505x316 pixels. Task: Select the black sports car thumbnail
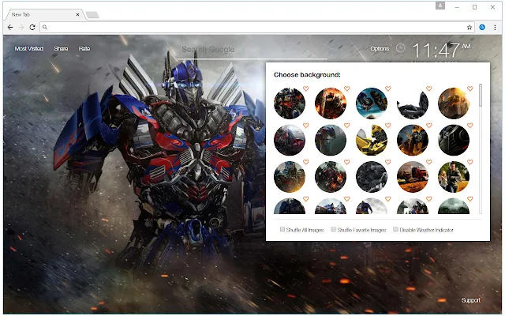tap(413, 103)
